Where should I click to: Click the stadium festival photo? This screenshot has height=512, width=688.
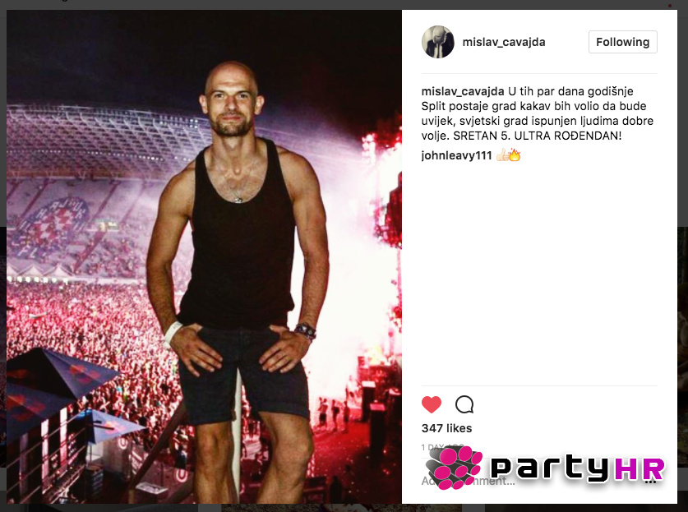(204, 256)
